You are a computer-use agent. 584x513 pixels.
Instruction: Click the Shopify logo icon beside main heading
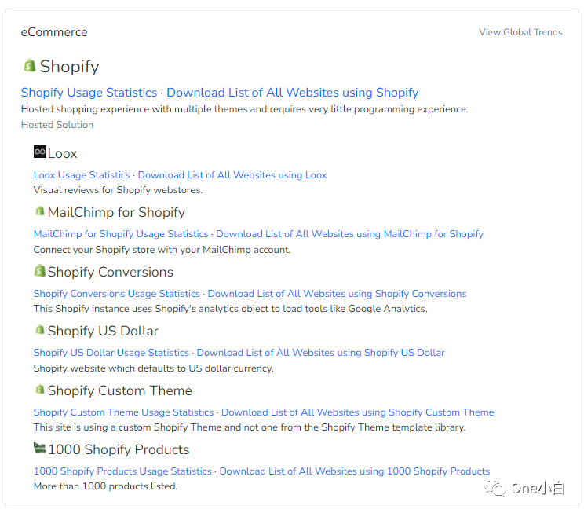pos(29,65)
